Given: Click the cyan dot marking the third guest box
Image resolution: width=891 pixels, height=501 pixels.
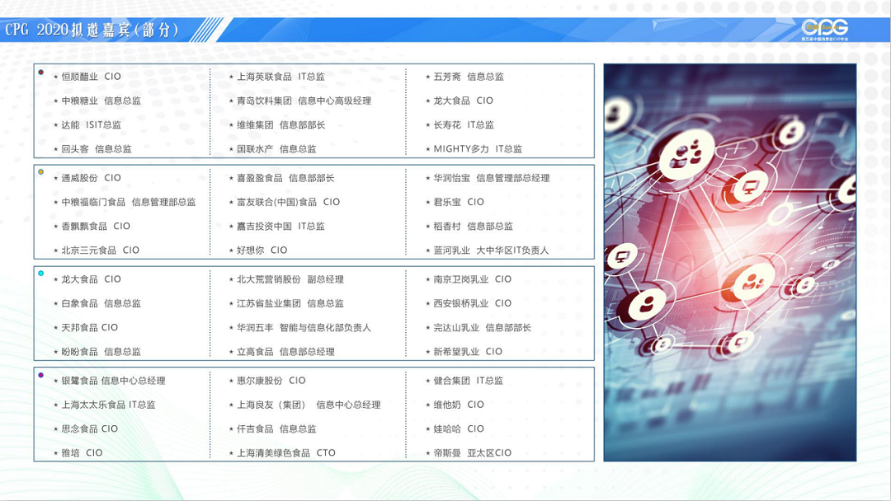Looking at the screenshot, I should 41,274.
